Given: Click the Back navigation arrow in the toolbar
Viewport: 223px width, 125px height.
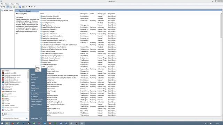Looking at the screenshot, I should [x=1, y=7].
